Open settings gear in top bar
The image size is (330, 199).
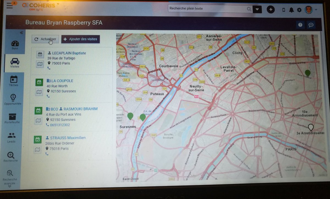299,10
